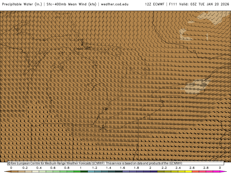The image size is (231, 173).
Task: Click the '3' colorbar tick label
Action: click(220, 168)
